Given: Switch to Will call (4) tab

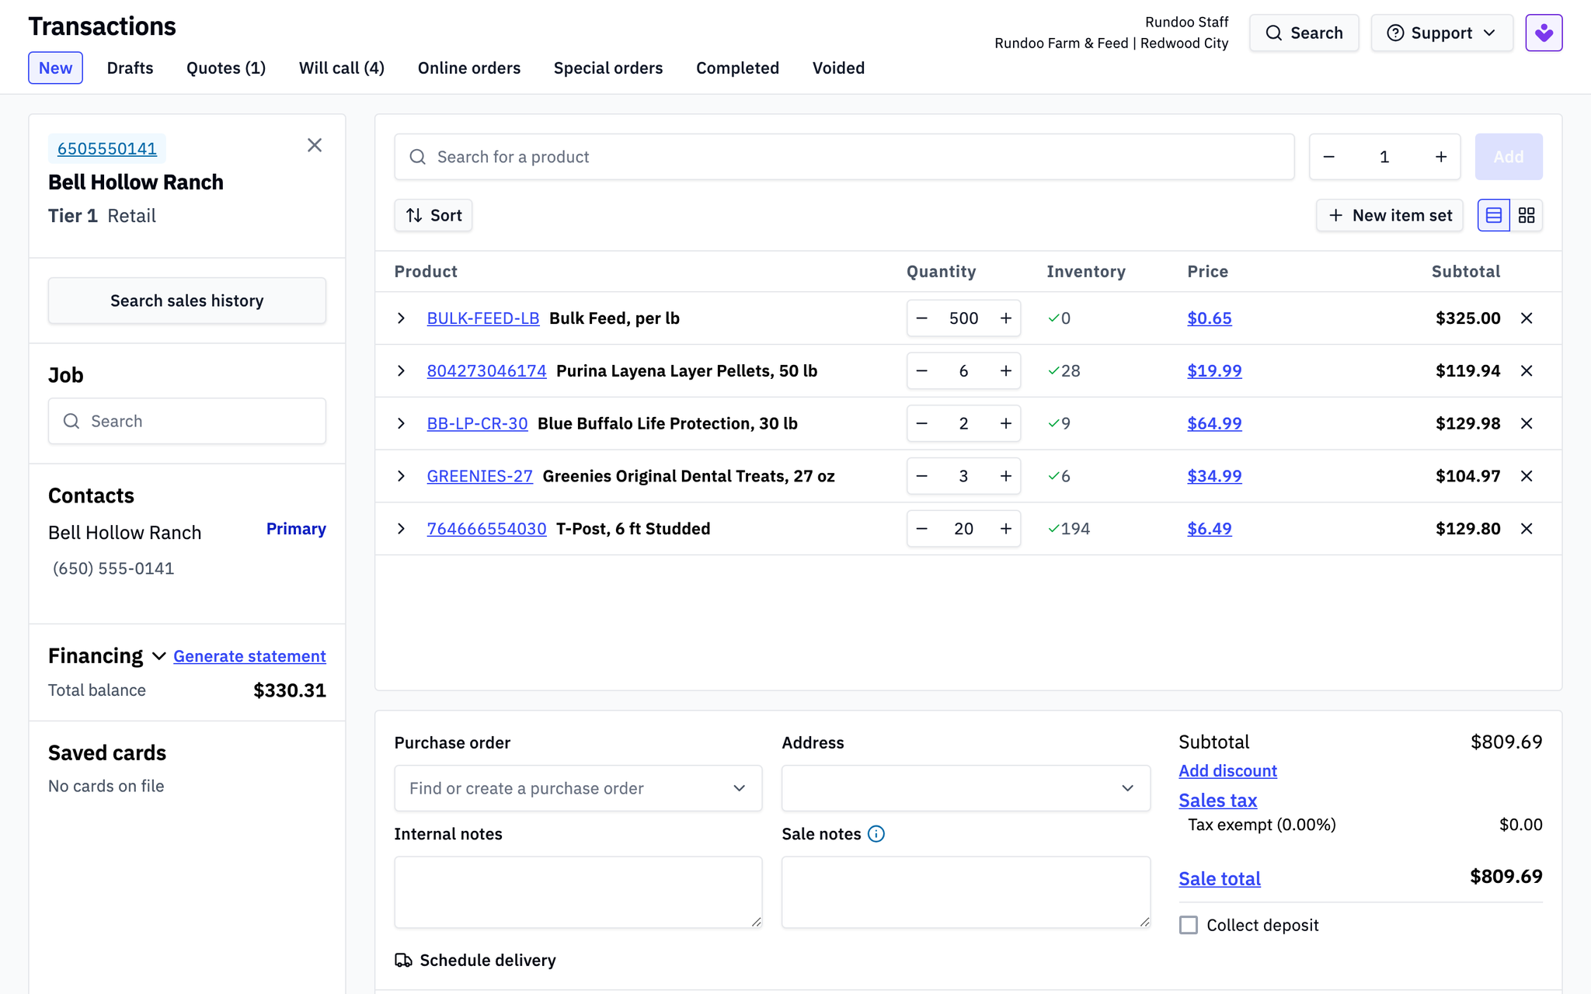Looking at the screenshot, I should (342, 68).
